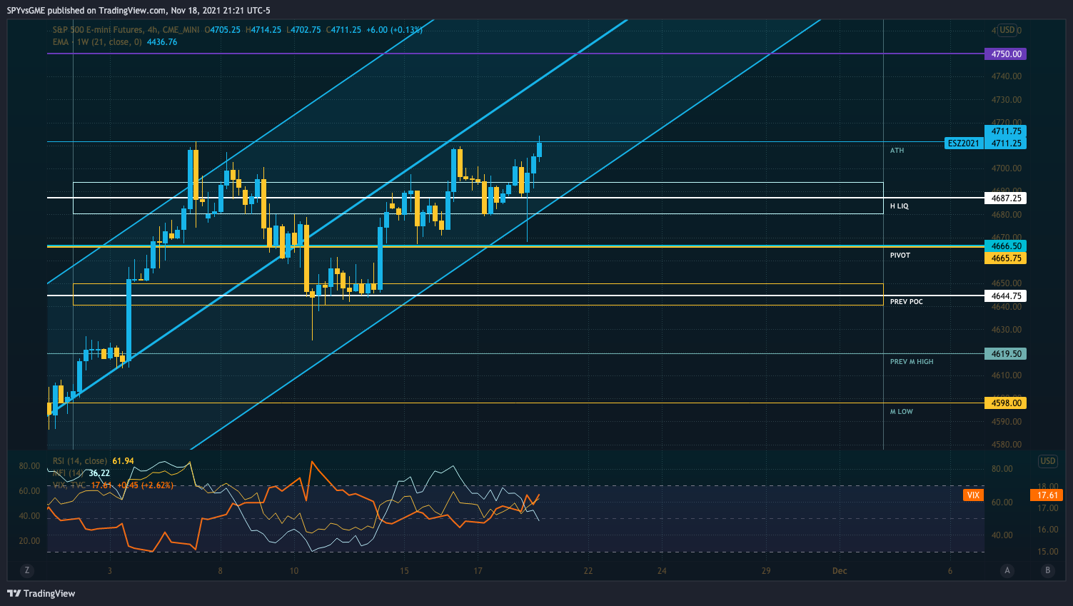This screenshot has height=606, width=1073.
Task: Click the 4711.75 price label
Action: (1006, 131)
